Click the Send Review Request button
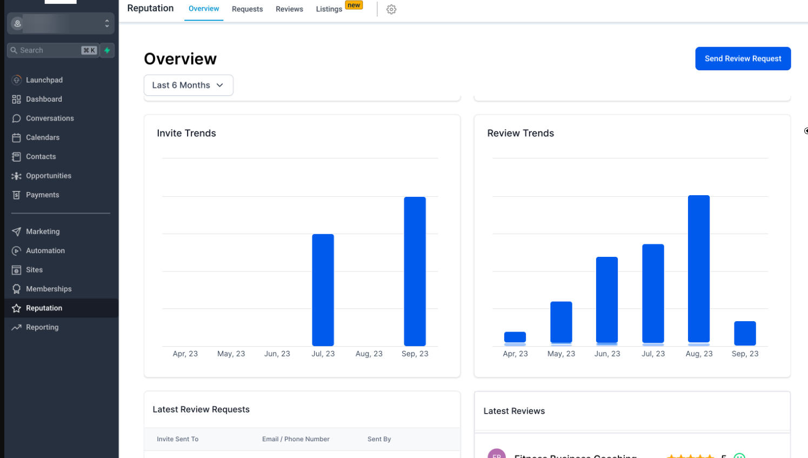The width and height of the screenshot is (808, 458). point(743,58)
